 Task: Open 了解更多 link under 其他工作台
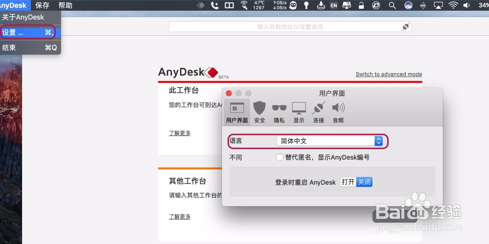179,217
